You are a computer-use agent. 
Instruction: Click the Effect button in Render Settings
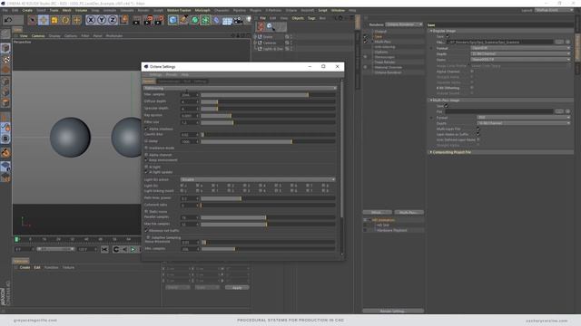click(x=377, y=213)
